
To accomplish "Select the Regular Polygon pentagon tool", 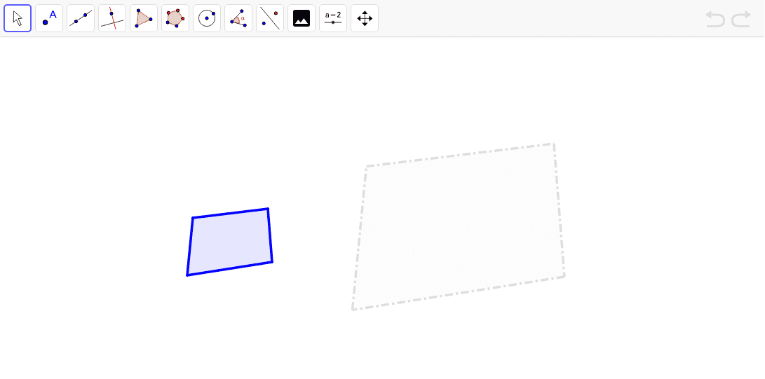I will pos(175,18).
